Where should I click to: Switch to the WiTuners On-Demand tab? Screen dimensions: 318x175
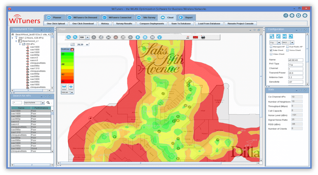click(82, 18)
